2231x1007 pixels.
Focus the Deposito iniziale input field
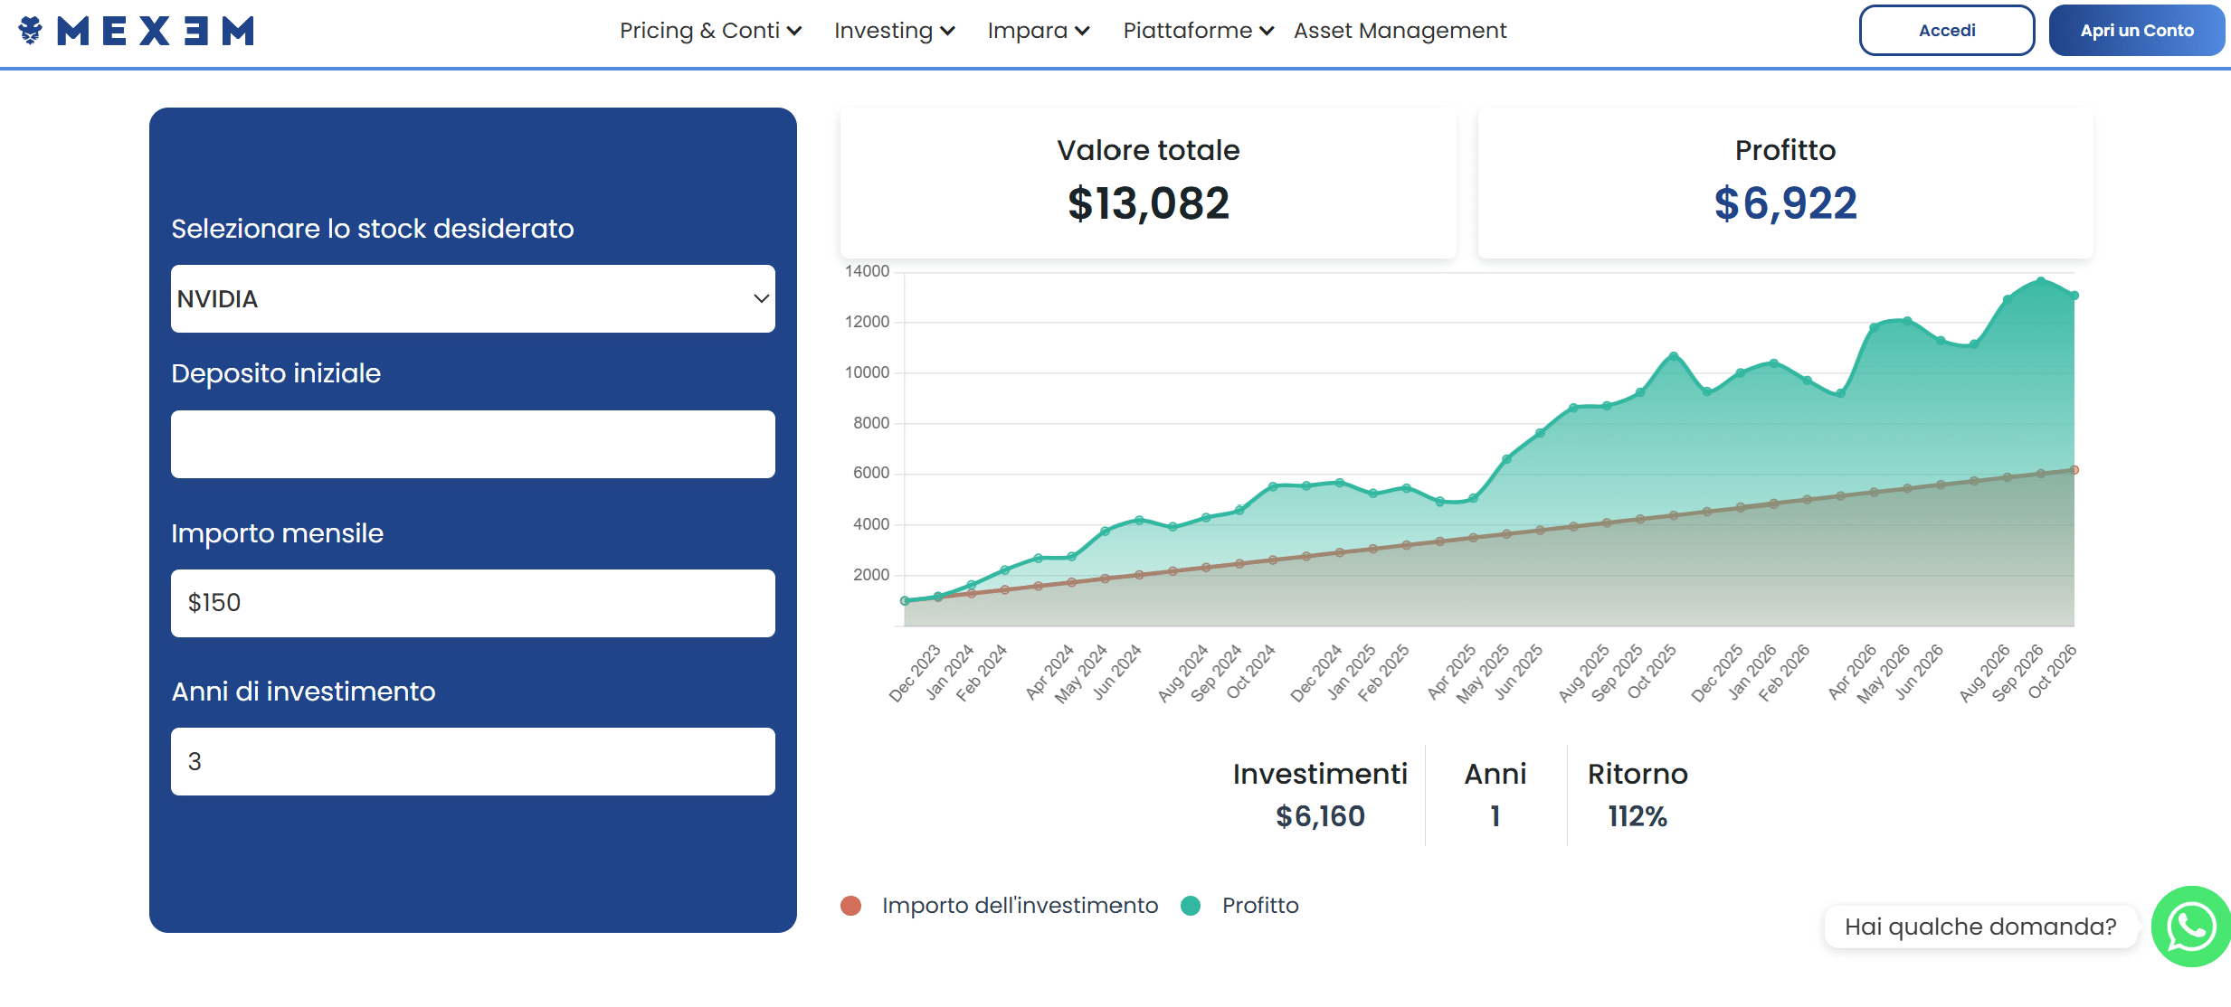[473, 444]
